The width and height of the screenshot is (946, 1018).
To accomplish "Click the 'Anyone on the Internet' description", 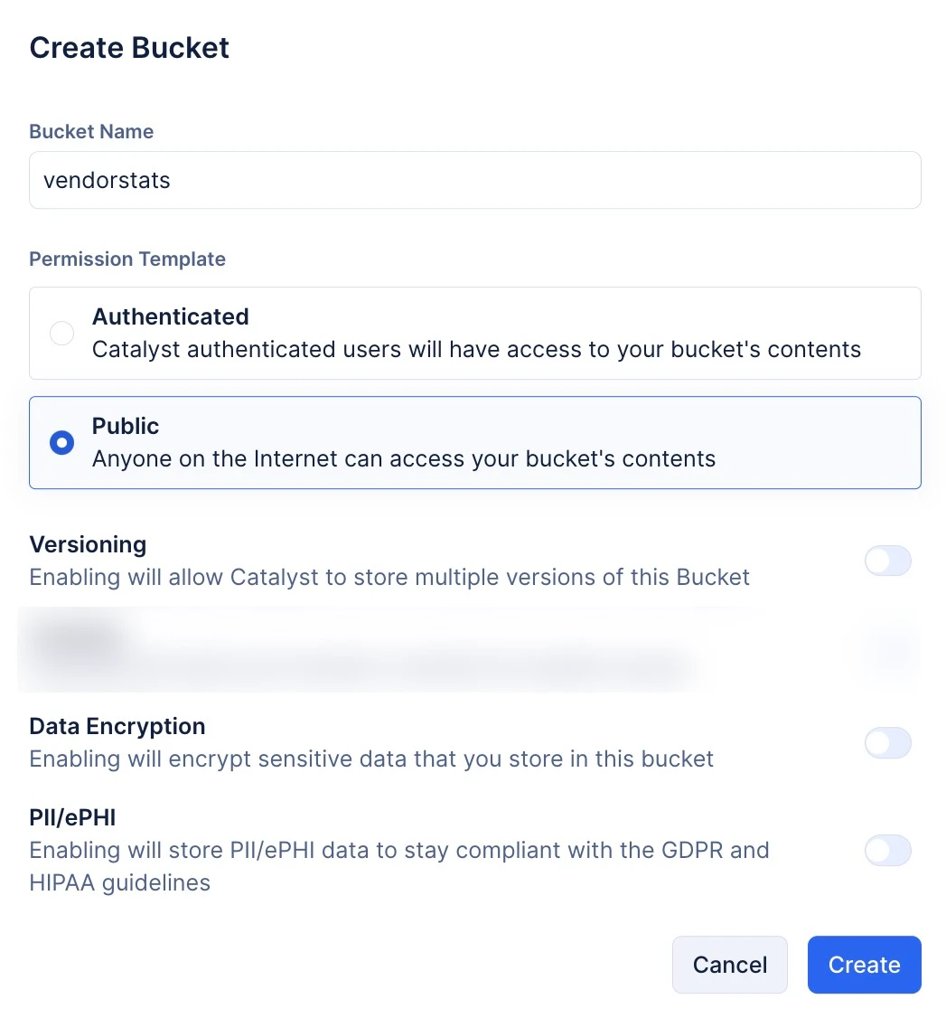I will tap(404, 458).
